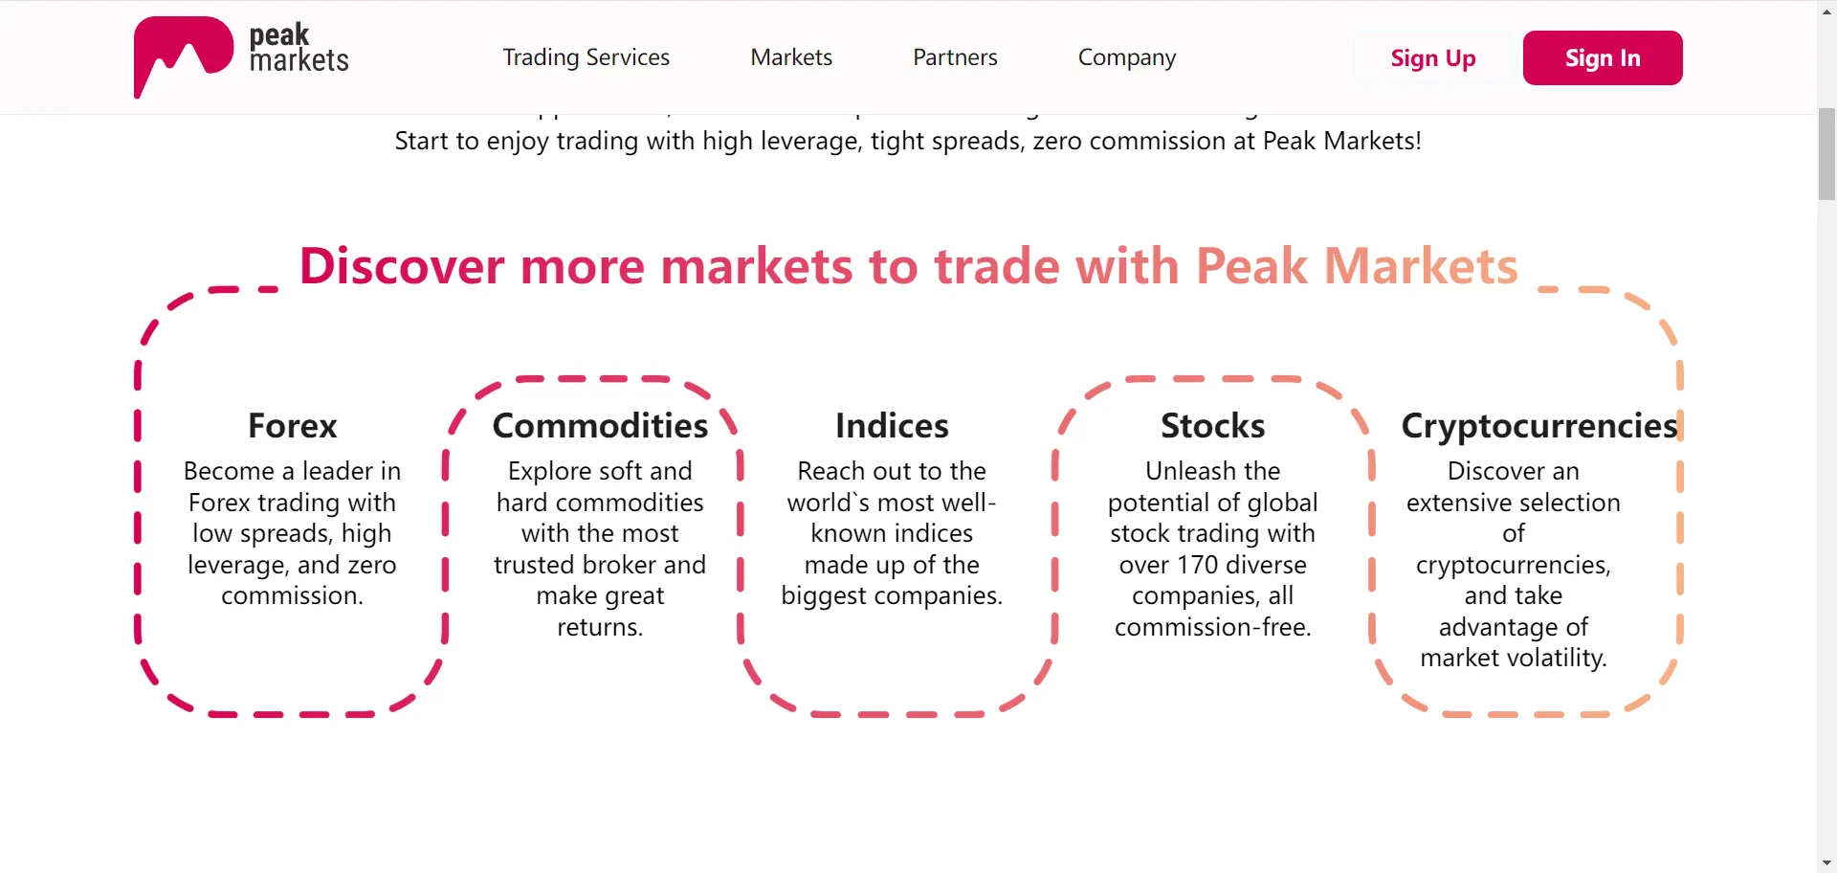Click the Sign Up button
The width and height of the screenshot is (1837, 873).
coord(1433,58)
